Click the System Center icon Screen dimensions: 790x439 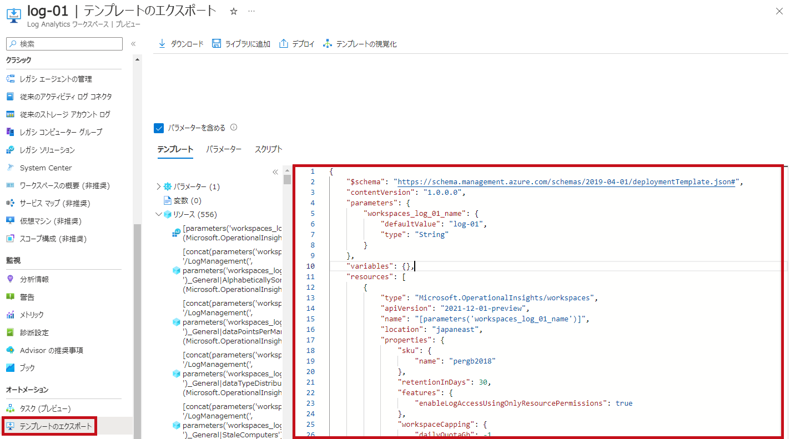tap(10, 168)
